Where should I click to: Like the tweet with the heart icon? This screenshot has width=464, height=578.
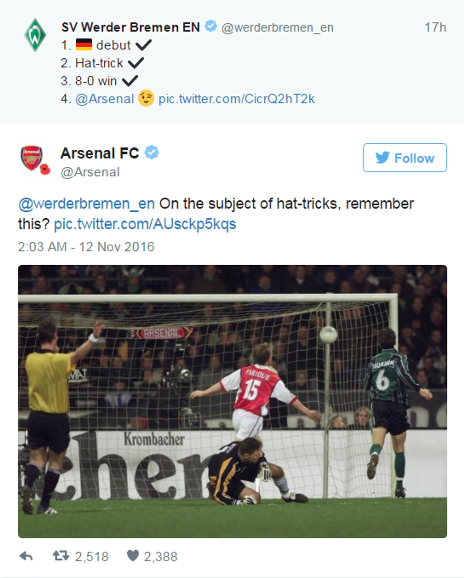coord(133,556)
